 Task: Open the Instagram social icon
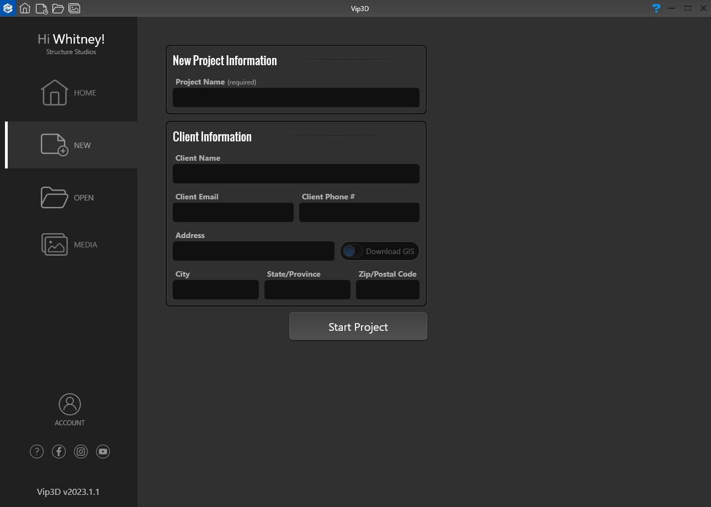(x=81, y=451)
